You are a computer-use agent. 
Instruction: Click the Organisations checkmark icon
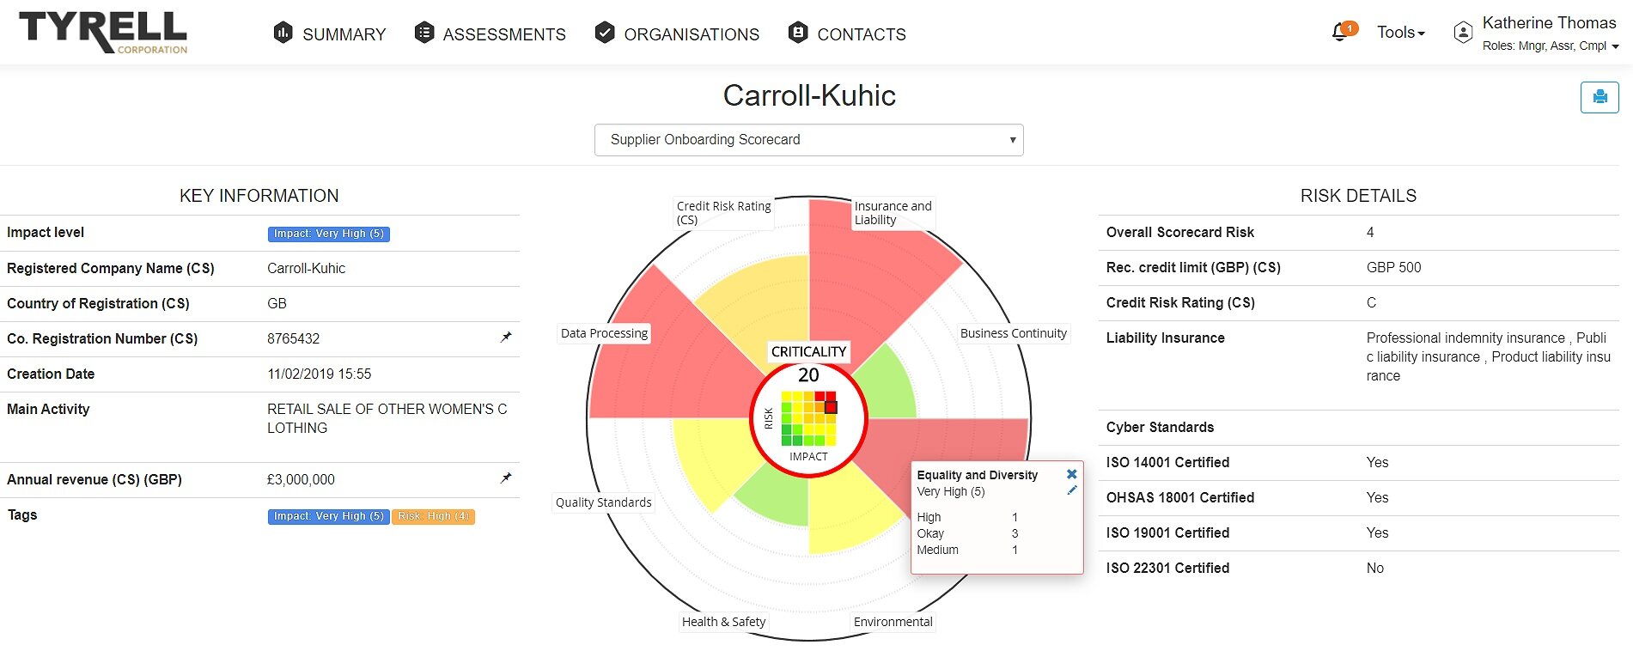tap(605, 33)
